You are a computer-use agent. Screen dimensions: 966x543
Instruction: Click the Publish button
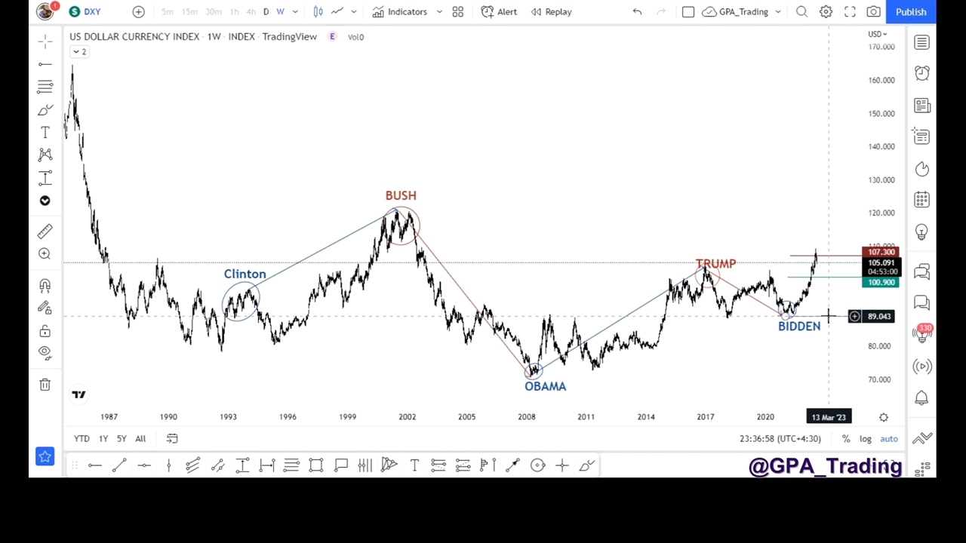[911, 12]
